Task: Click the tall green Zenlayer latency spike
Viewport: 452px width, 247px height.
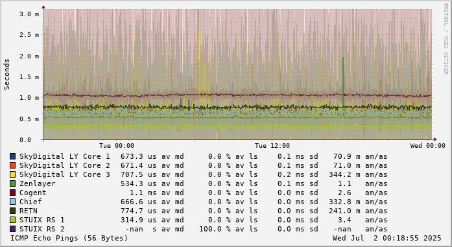Action: coord(343,86)
